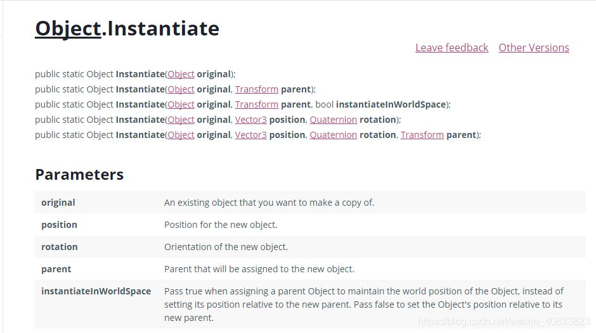Click the 'Pass true when assigning a parent Object' description
Image resolution: width=596 pixels, height=333 pixels.
point(364,305)
